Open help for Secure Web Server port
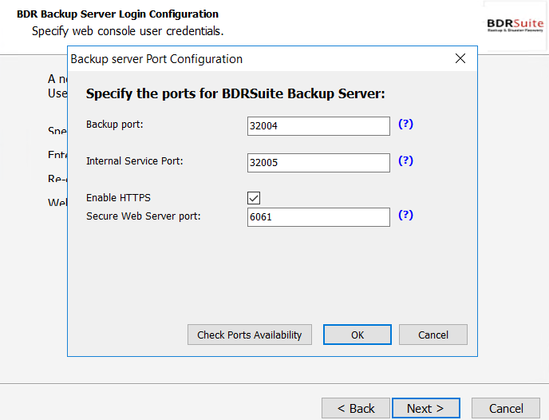The width and height of the screenshot is (549, 420). (406, 215)
